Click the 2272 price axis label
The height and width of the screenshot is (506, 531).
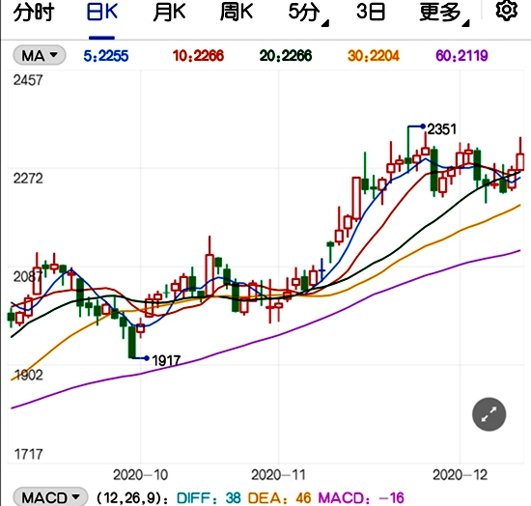(28, 178)
